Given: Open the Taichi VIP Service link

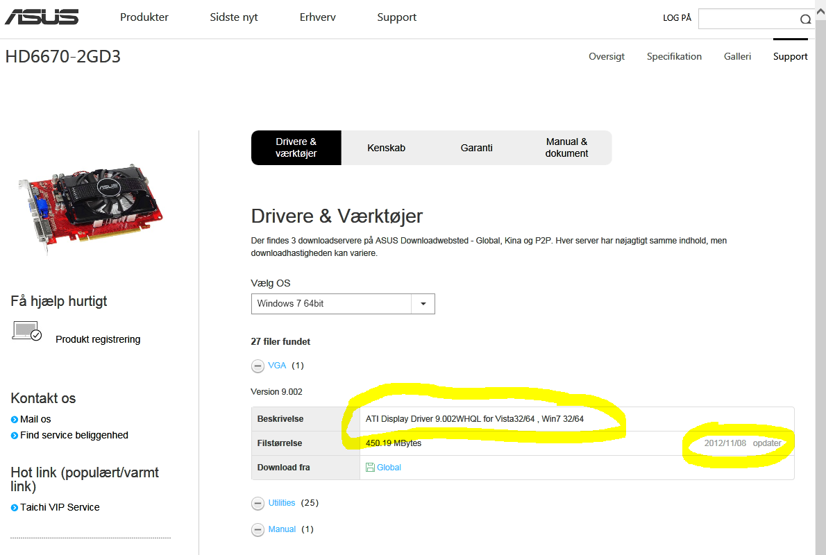Looking at the screenshot, I should tap(60, 508).
